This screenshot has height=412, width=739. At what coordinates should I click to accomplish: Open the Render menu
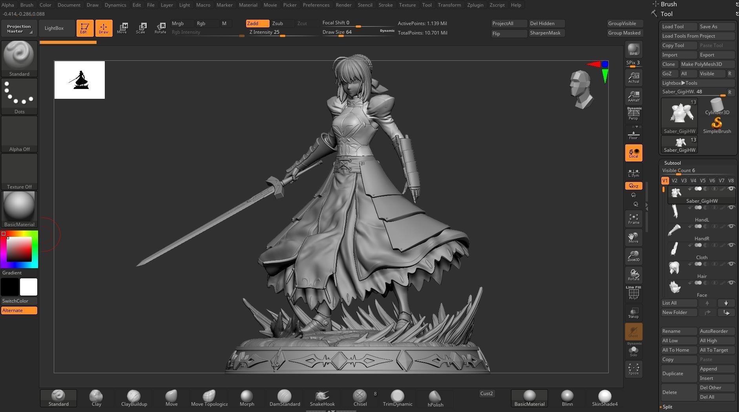point(343,5)
